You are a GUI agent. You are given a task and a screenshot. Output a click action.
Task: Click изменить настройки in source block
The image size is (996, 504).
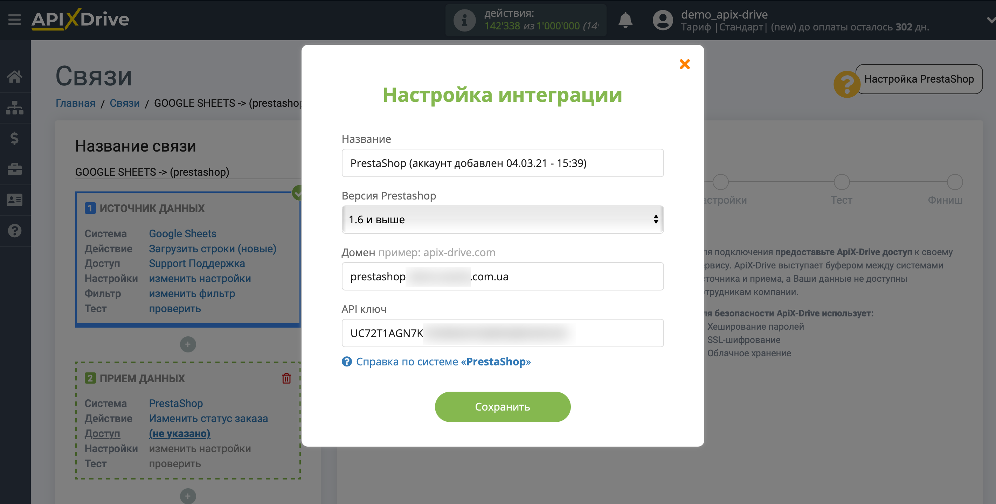tap(200, 278)
